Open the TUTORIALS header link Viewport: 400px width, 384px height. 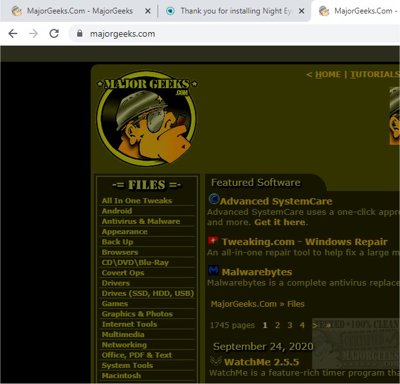click(375, 75)
